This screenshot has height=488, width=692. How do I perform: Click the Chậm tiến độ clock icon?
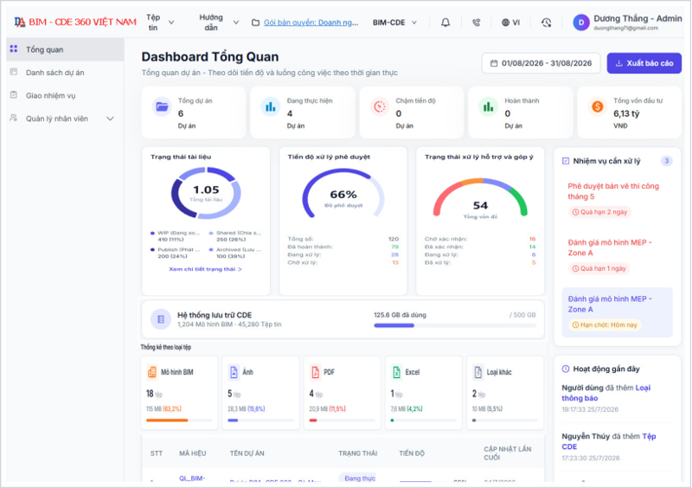[x=380, y=107]
